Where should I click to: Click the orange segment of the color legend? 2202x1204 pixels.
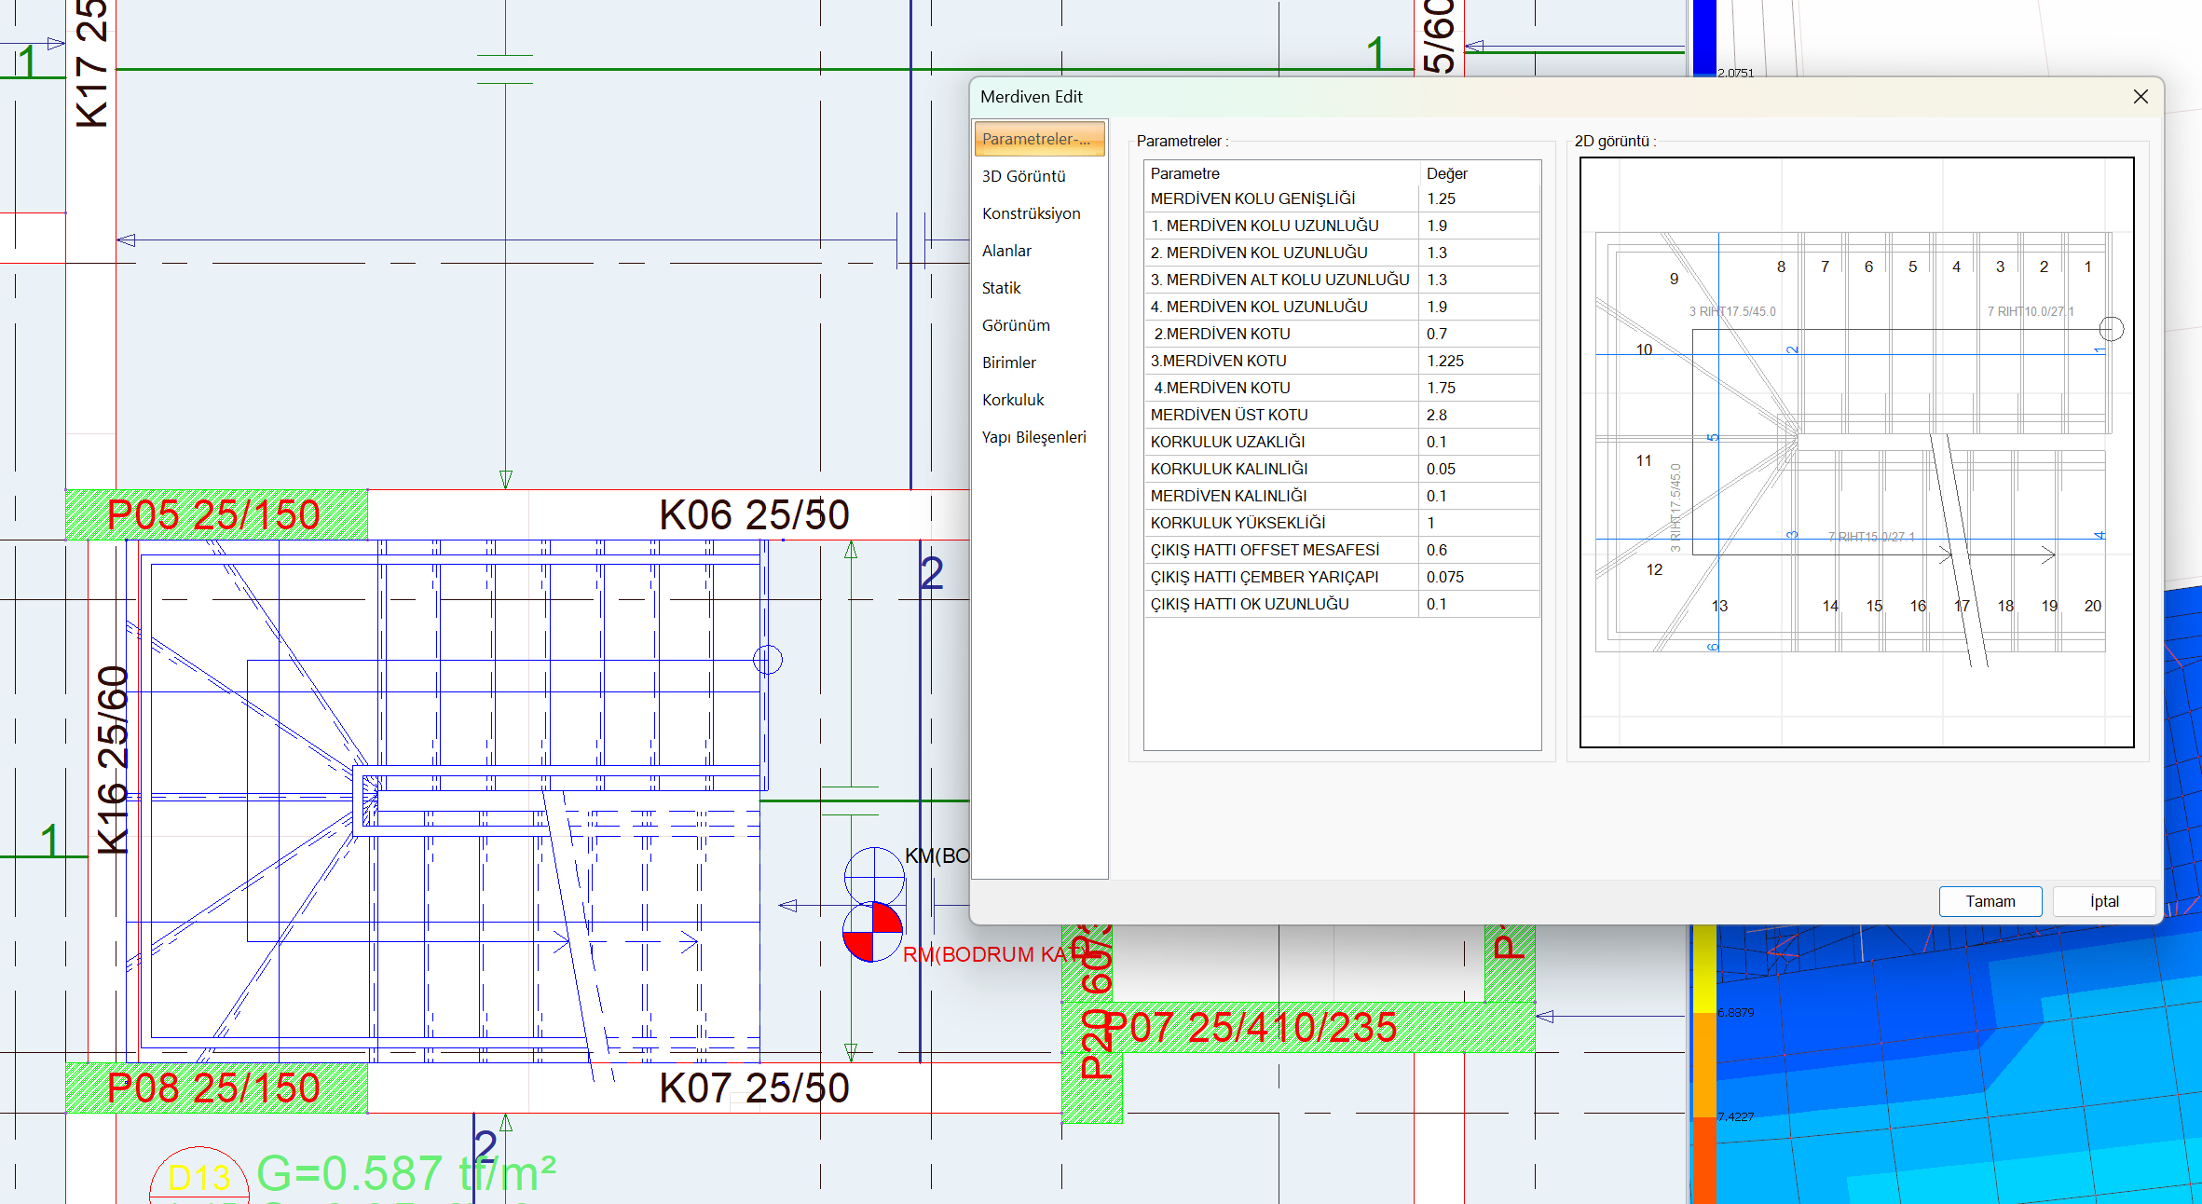tap(1703, 1066)
